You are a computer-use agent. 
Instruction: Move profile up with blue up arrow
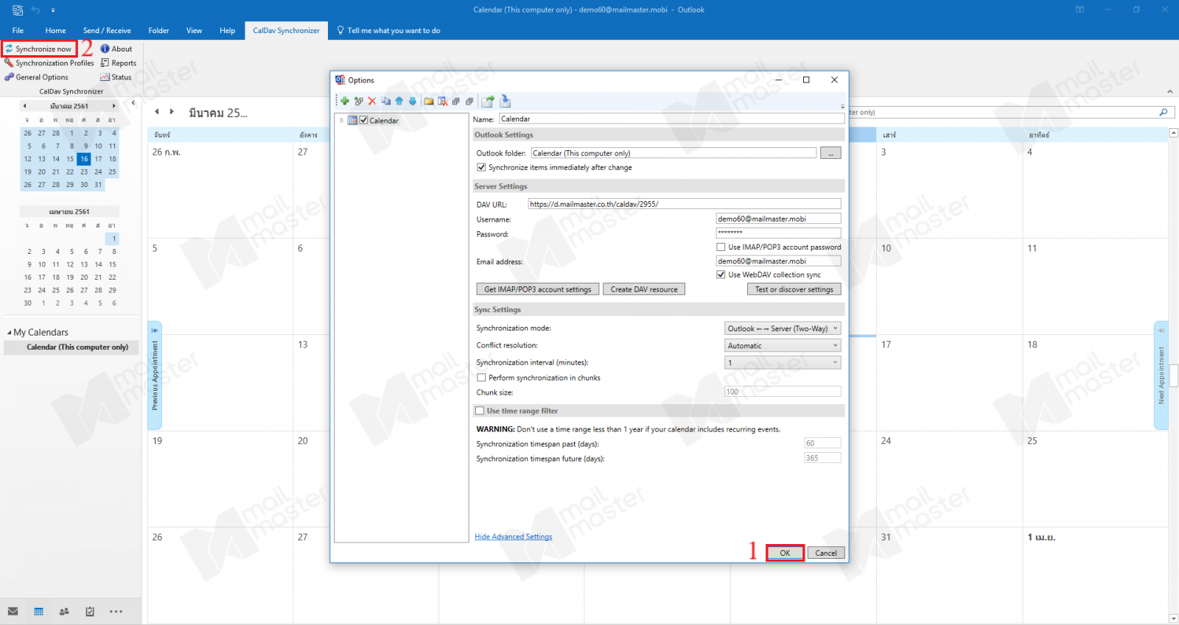(x=399, y=101)
